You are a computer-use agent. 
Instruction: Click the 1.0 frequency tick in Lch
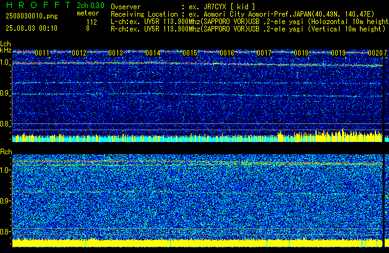(x=5, y=62)
